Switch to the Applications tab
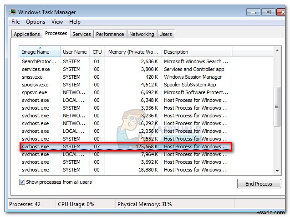Screen dimensions: 290x217 coord(27,34)
